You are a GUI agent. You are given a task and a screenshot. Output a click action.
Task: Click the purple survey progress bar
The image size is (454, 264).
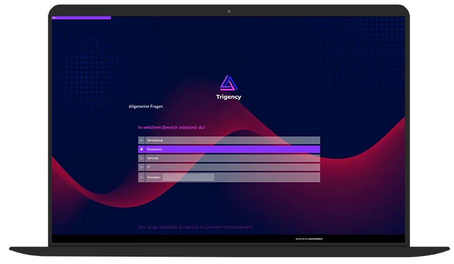click(x=83, y=18)
